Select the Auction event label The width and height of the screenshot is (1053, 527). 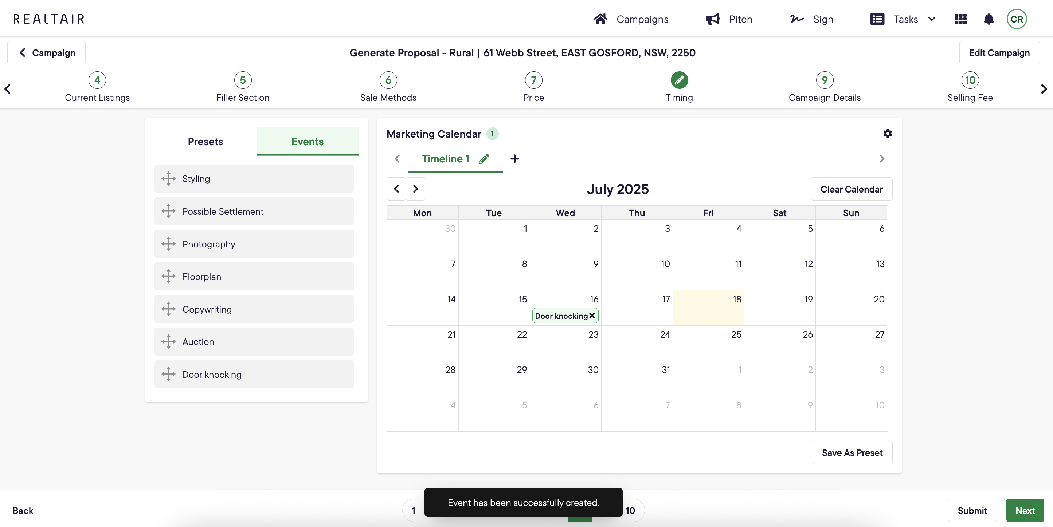pos(198,342)
